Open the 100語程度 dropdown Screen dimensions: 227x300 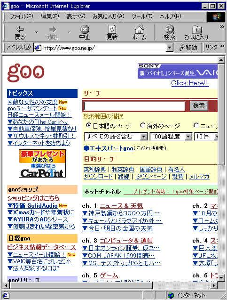[171, 137]
